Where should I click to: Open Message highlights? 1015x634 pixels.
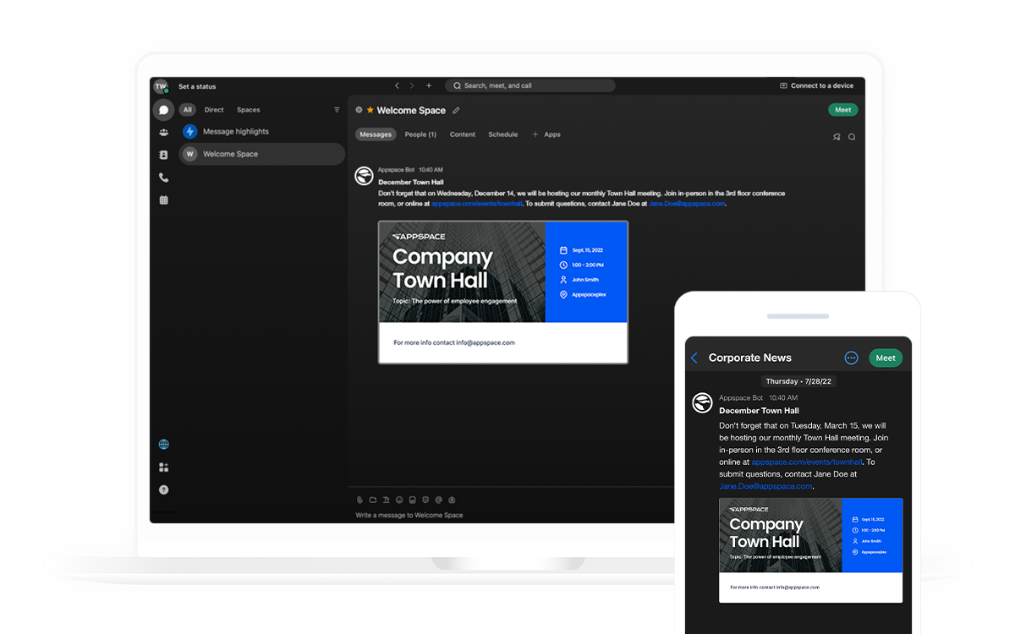261,131
